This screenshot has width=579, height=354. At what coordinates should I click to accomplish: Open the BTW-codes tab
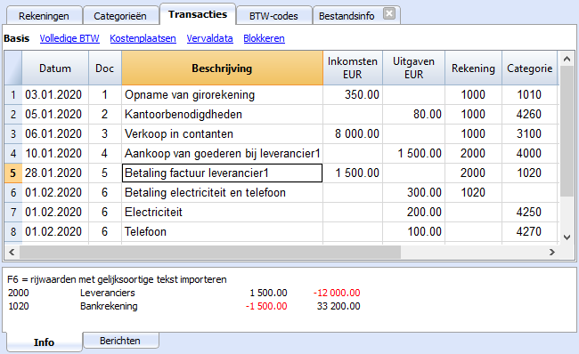(273, 16)
